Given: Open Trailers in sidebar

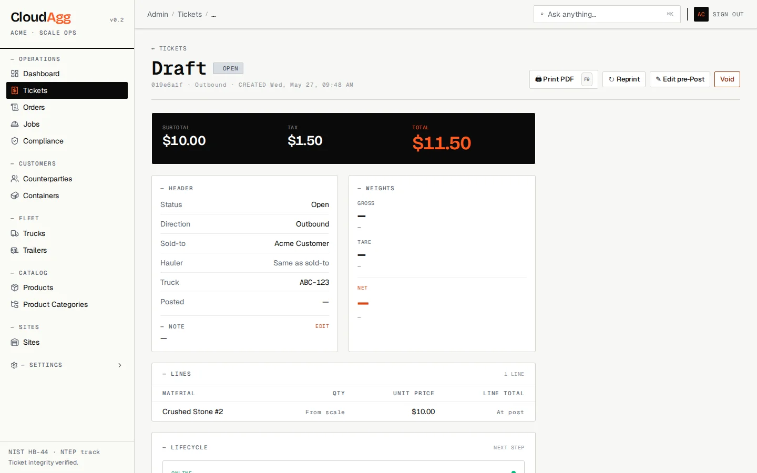Looking at the screenshot, I should point(67,250).
